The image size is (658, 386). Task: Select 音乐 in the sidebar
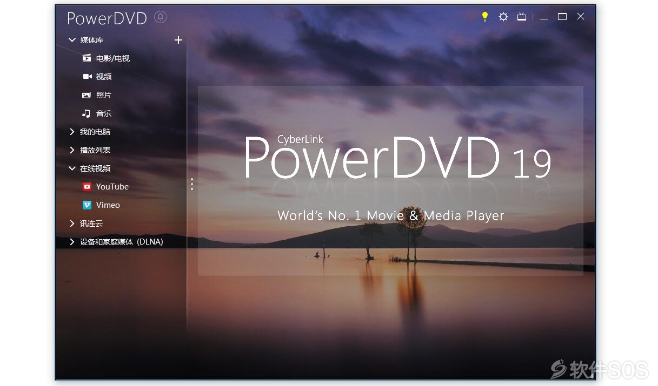click(x=104, y=113)
